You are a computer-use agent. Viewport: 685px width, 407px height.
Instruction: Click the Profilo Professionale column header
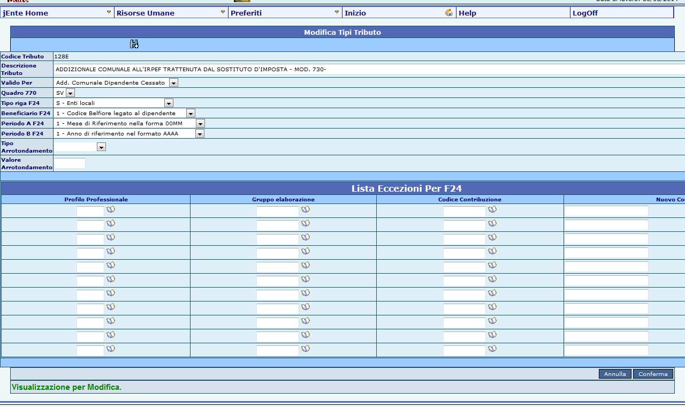tap(96, 199)
